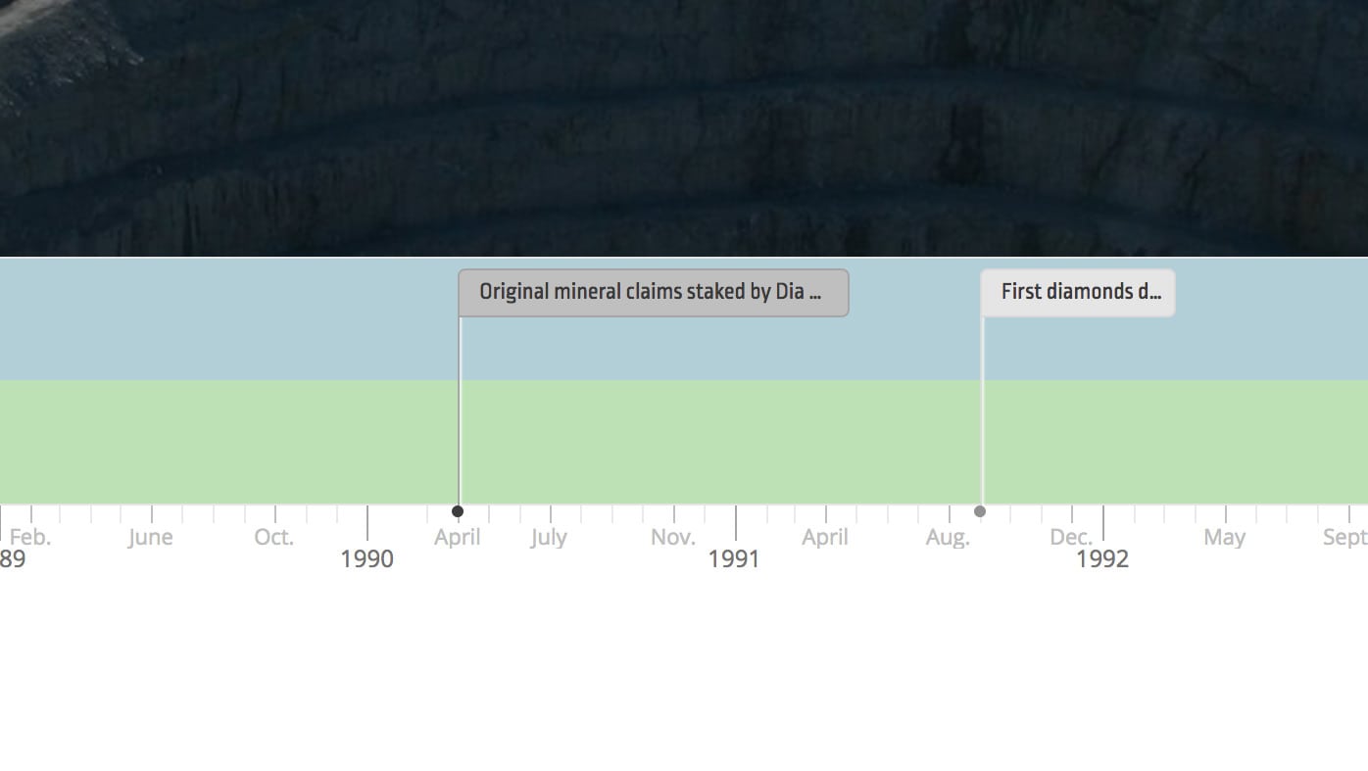Click the July month label on timeline
Image resolution: width=1368 pixels, height=771 pixels.
(x=549, y=537)
